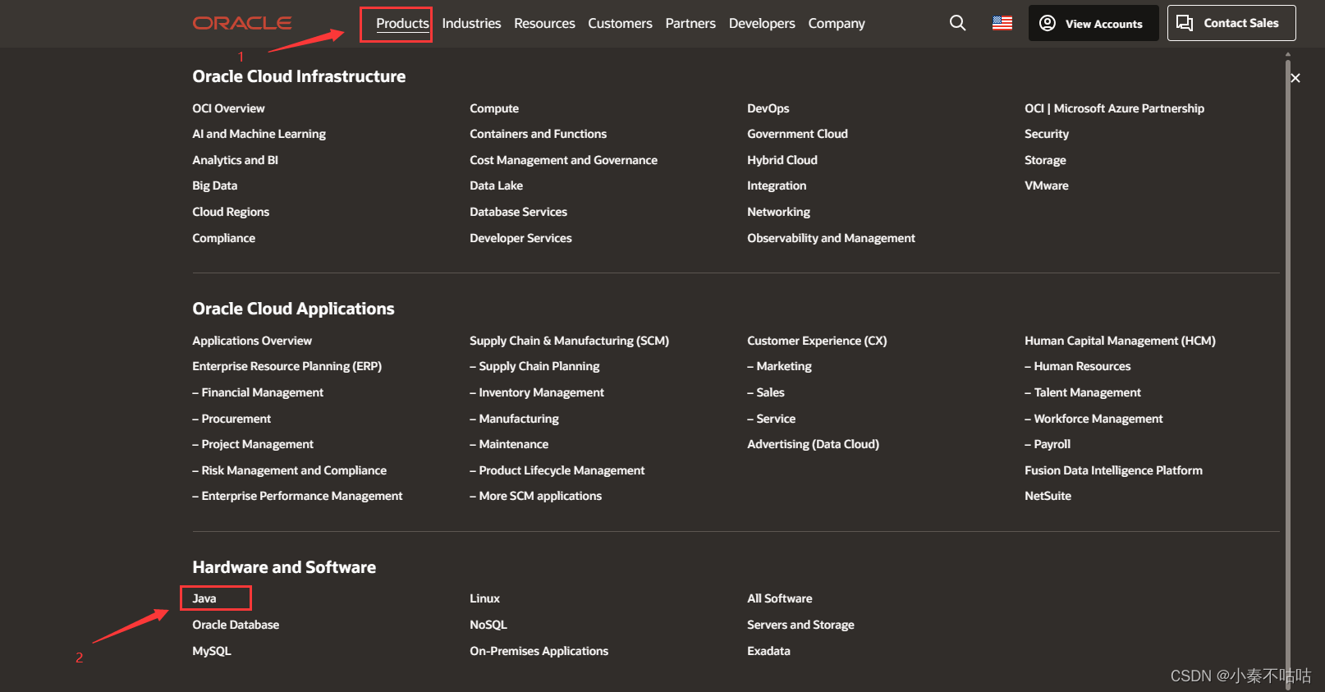Open Customer Experience (CX)
The image size is (1325, 692).
point(817,341)
